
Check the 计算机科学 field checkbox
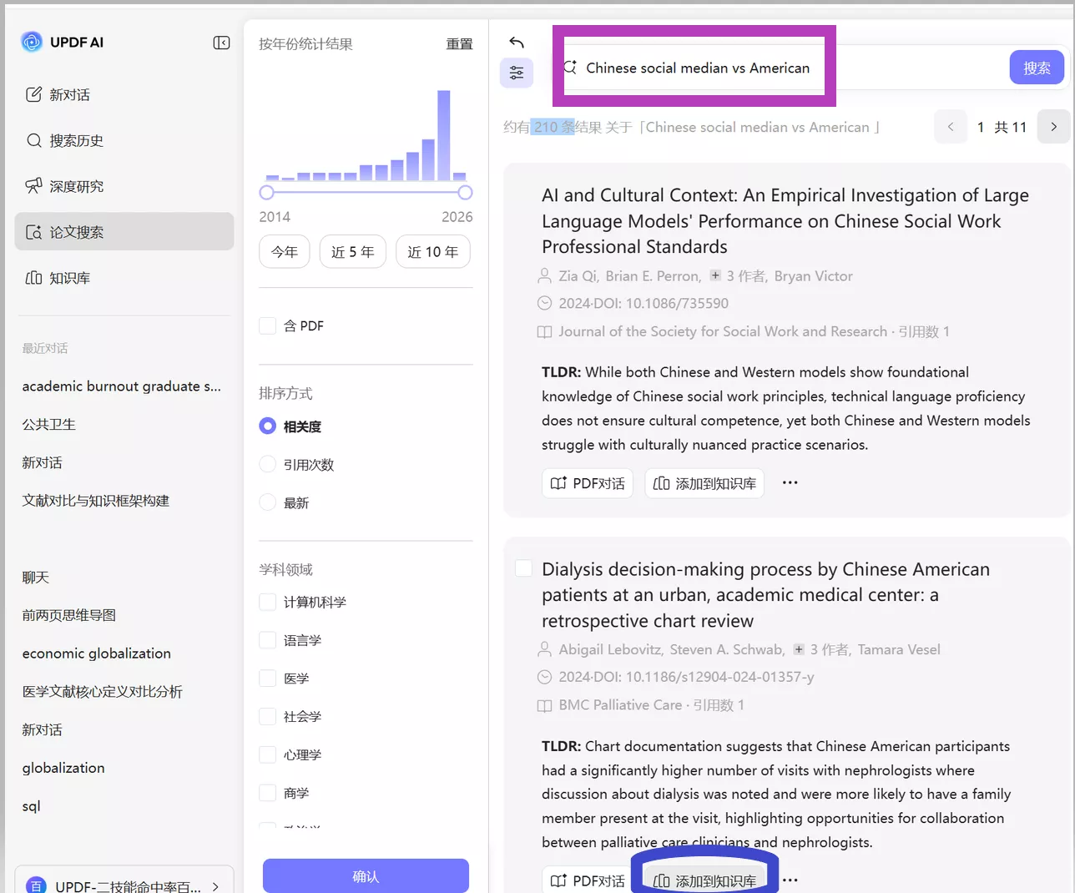tap(268, 602)
